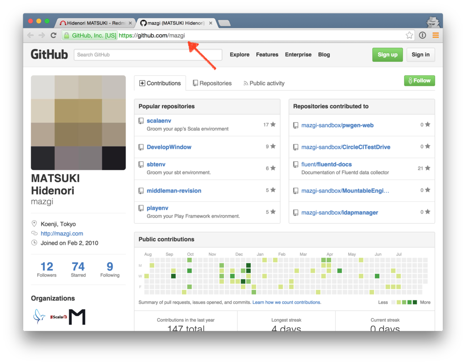
Task: Click the Sign in button
Action: point(420,55)
